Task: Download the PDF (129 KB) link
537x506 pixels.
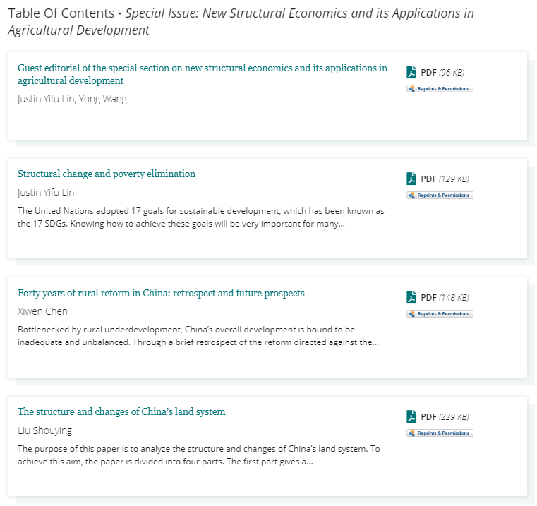Action: pos(445,179)
